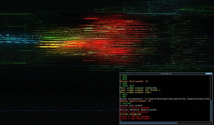214x125 pixels.
Task: Click the console's horizontal scrollbar thumb
Action: point(148,123)
